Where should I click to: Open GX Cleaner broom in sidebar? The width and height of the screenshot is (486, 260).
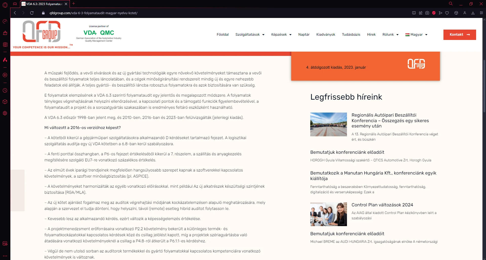(x=5, y=33)
